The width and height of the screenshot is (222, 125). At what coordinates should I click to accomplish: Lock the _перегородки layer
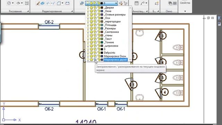pyautogui.click(x=99, y=22)
